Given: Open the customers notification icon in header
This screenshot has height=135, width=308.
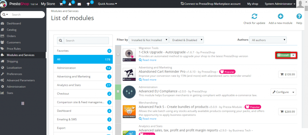Looking at the screenshot, I should 70,4.
